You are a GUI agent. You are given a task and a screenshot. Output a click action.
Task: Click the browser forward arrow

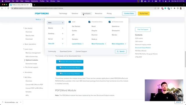tap(5, 8)
